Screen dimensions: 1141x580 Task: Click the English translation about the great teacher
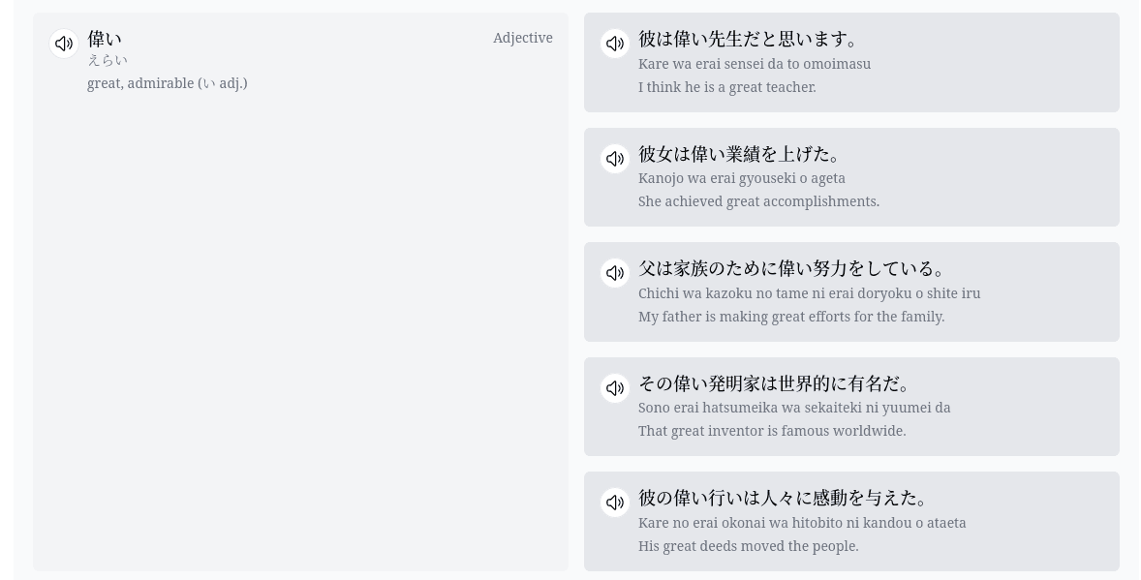coord(727,87)
